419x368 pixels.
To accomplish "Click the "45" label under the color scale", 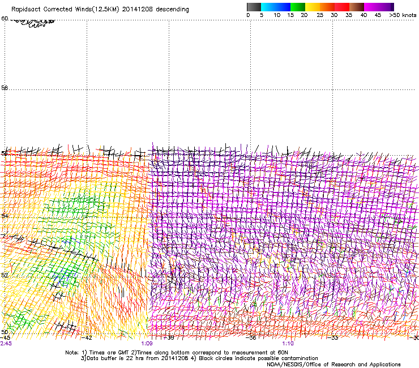I will coord(378,15).
